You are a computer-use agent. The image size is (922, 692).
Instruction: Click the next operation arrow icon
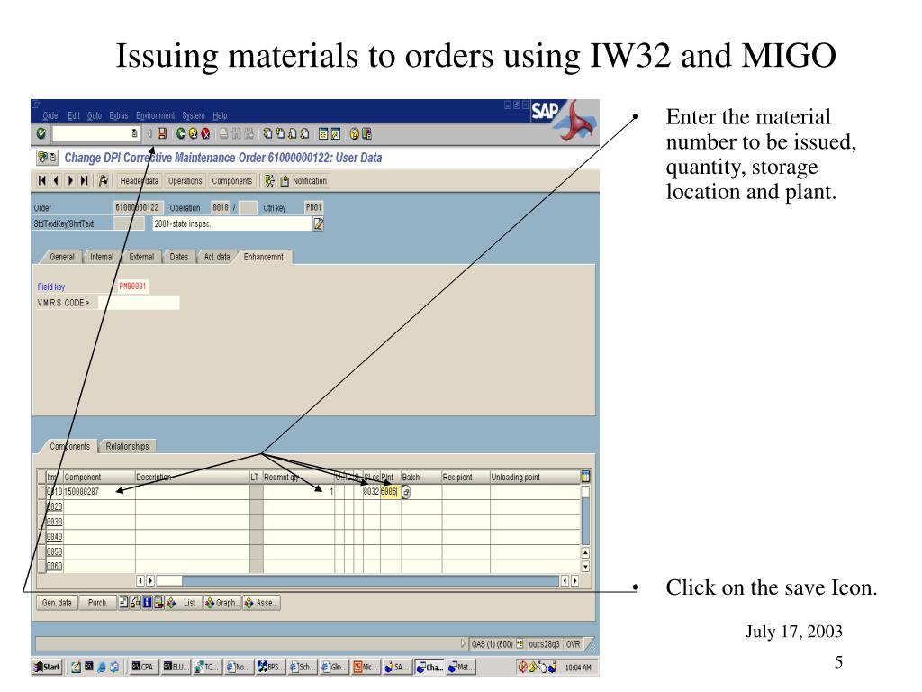tap(70, 180)
